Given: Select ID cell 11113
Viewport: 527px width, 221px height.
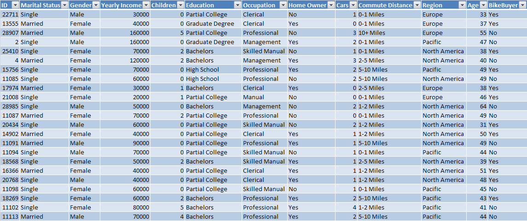Looking at the screenshot, I should click(x=10, y=216).
